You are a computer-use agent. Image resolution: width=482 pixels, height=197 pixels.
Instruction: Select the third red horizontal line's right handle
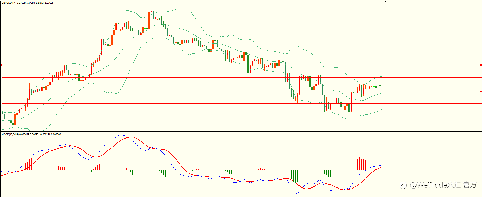pos(481,92)
